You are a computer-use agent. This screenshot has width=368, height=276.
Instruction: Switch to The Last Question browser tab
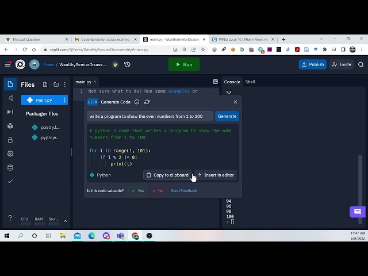(35, 40)
